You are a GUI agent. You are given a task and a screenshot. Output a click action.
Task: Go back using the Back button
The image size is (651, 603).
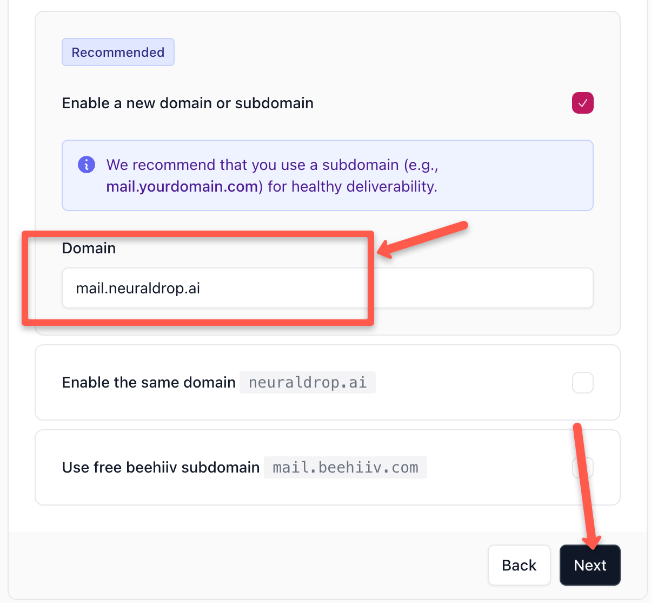click(x=519, y=565)
